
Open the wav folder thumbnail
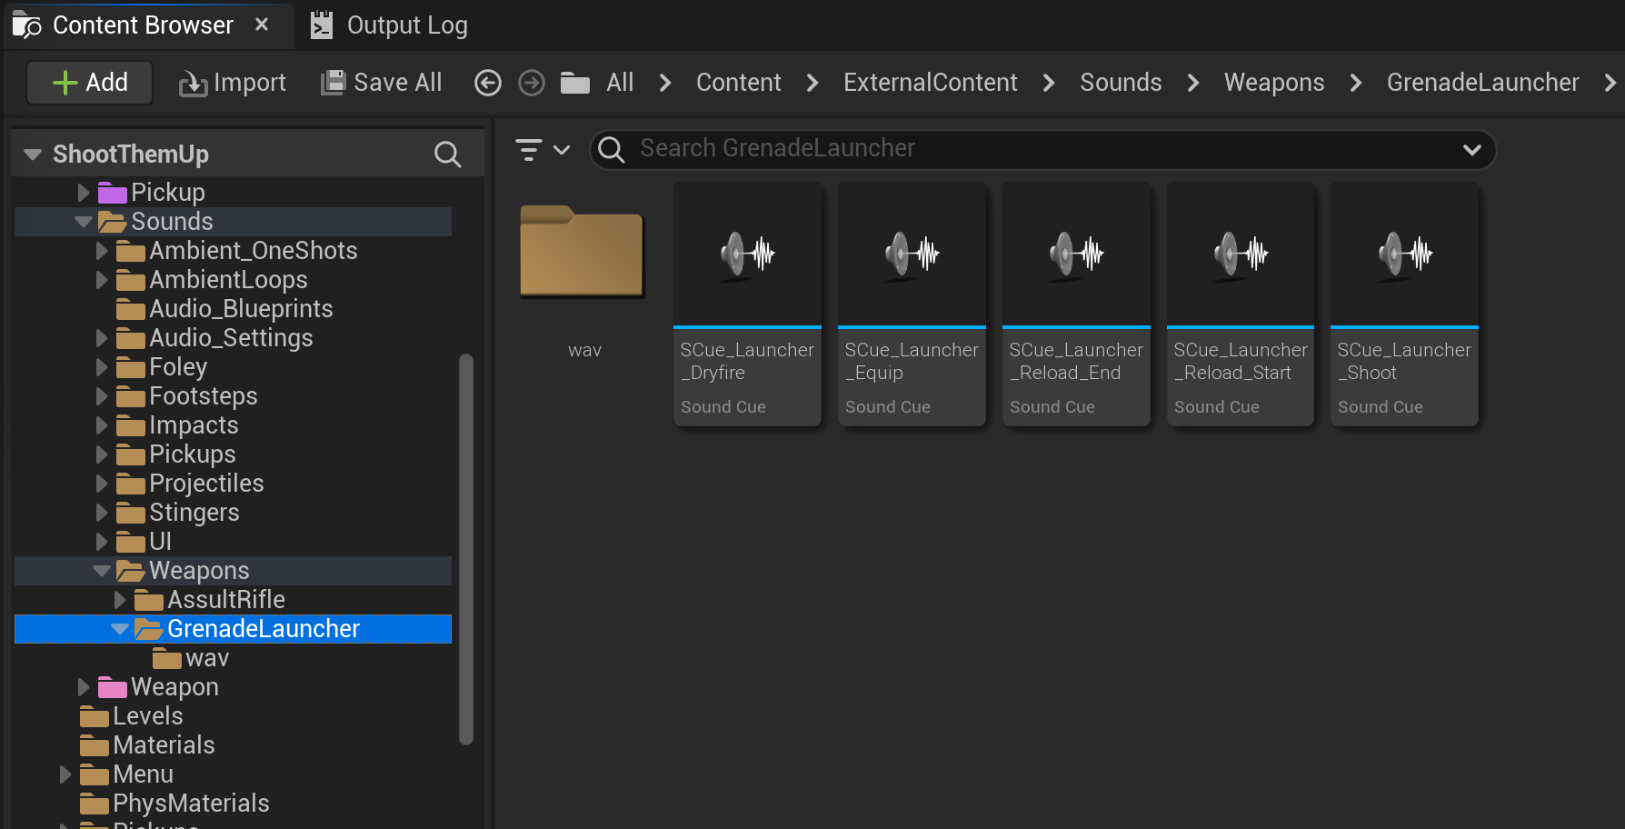[582, 252]
